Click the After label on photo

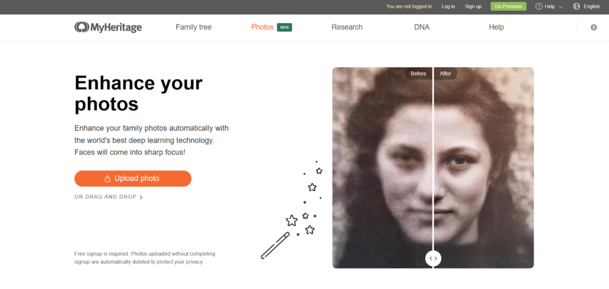[x=445, y=74]
